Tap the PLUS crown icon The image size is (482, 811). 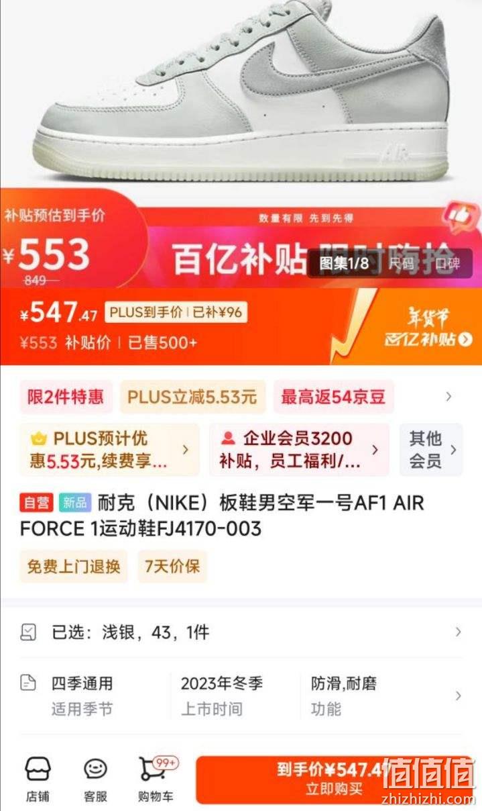pos(39,438)
